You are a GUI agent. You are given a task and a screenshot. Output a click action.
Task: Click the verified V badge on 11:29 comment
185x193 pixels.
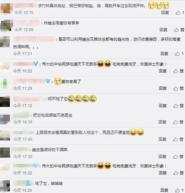(48, 81)
